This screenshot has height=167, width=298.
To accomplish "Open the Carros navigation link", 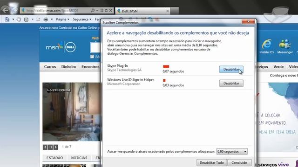I will tap(50, 67).
